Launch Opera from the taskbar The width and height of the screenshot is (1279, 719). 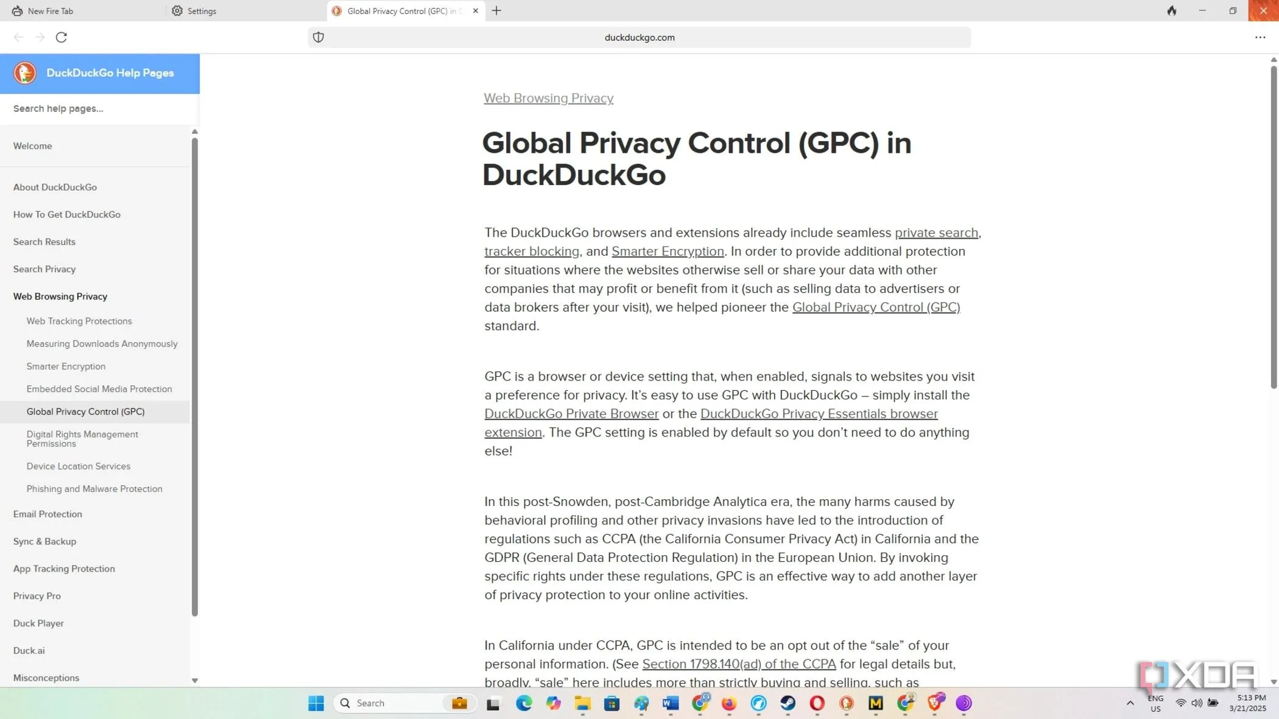(817, 703)
